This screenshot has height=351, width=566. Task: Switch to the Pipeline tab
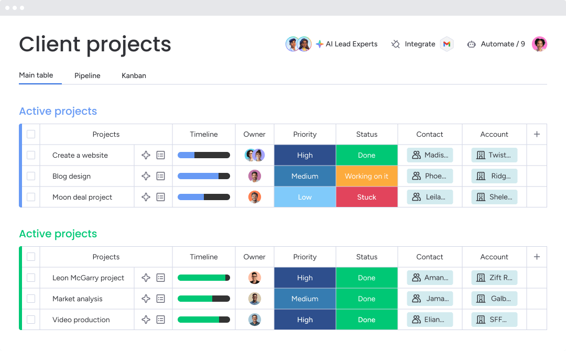point(87,75)
